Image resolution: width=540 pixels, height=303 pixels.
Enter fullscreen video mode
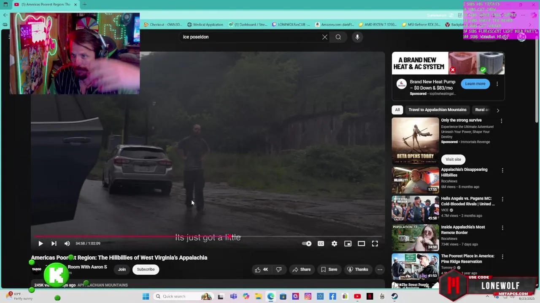[x=375, y=244]
